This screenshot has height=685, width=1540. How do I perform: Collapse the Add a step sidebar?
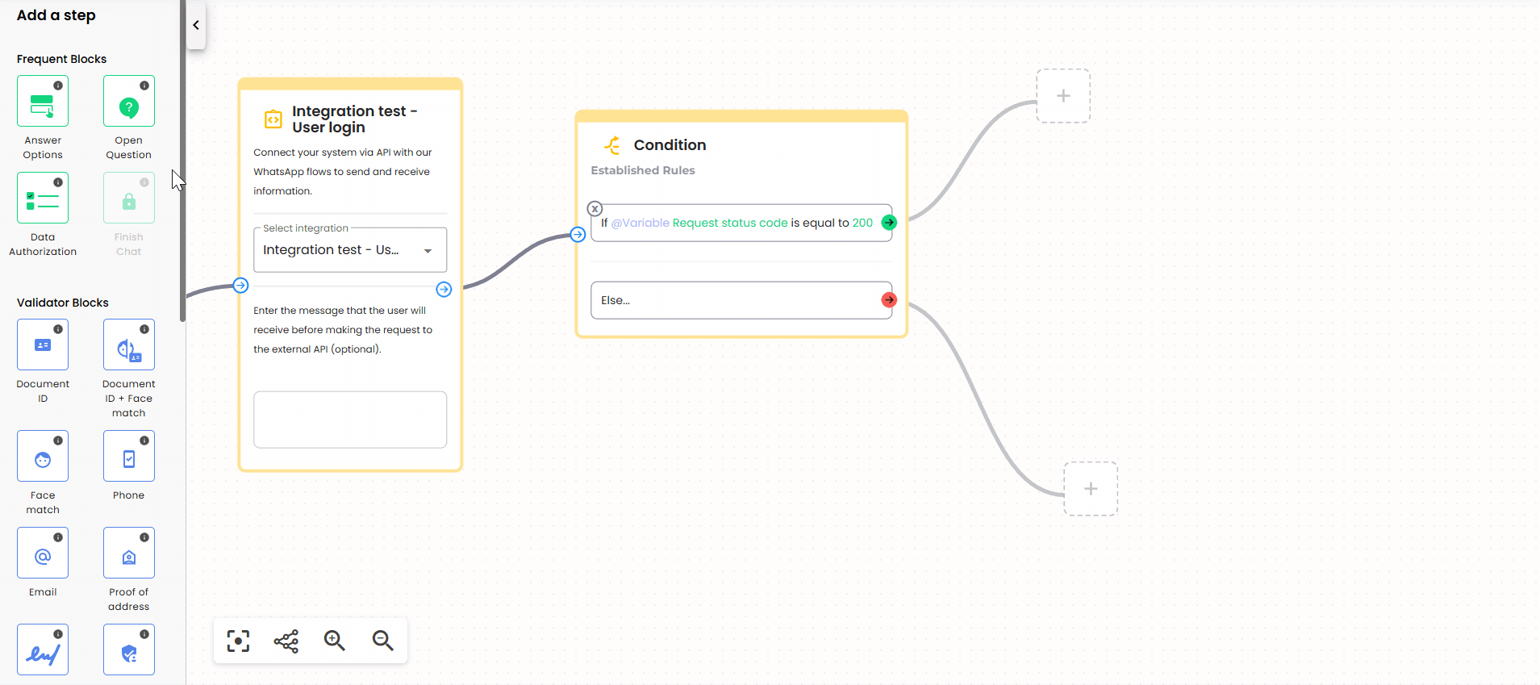point(196,25)
